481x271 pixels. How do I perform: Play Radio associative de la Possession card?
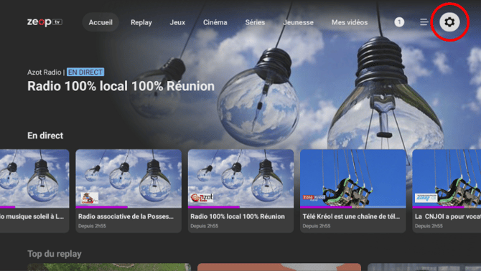coord(129,191)
